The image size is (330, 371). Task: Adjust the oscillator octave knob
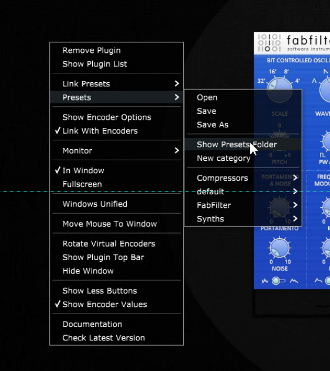coord(280,89)
